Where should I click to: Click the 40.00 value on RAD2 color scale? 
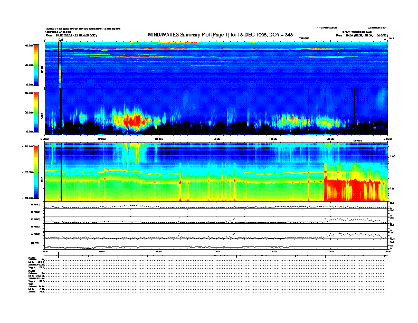pos(29,45)
